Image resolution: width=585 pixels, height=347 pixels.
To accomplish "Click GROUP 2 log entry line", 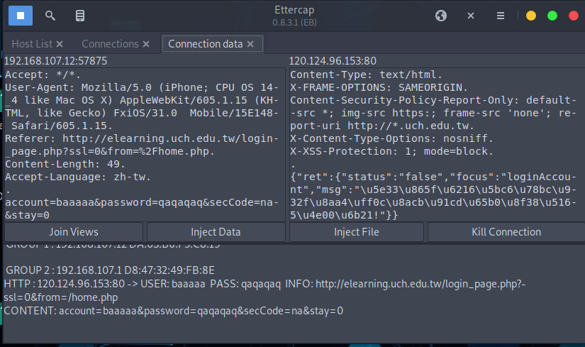I will pos(110,270).
